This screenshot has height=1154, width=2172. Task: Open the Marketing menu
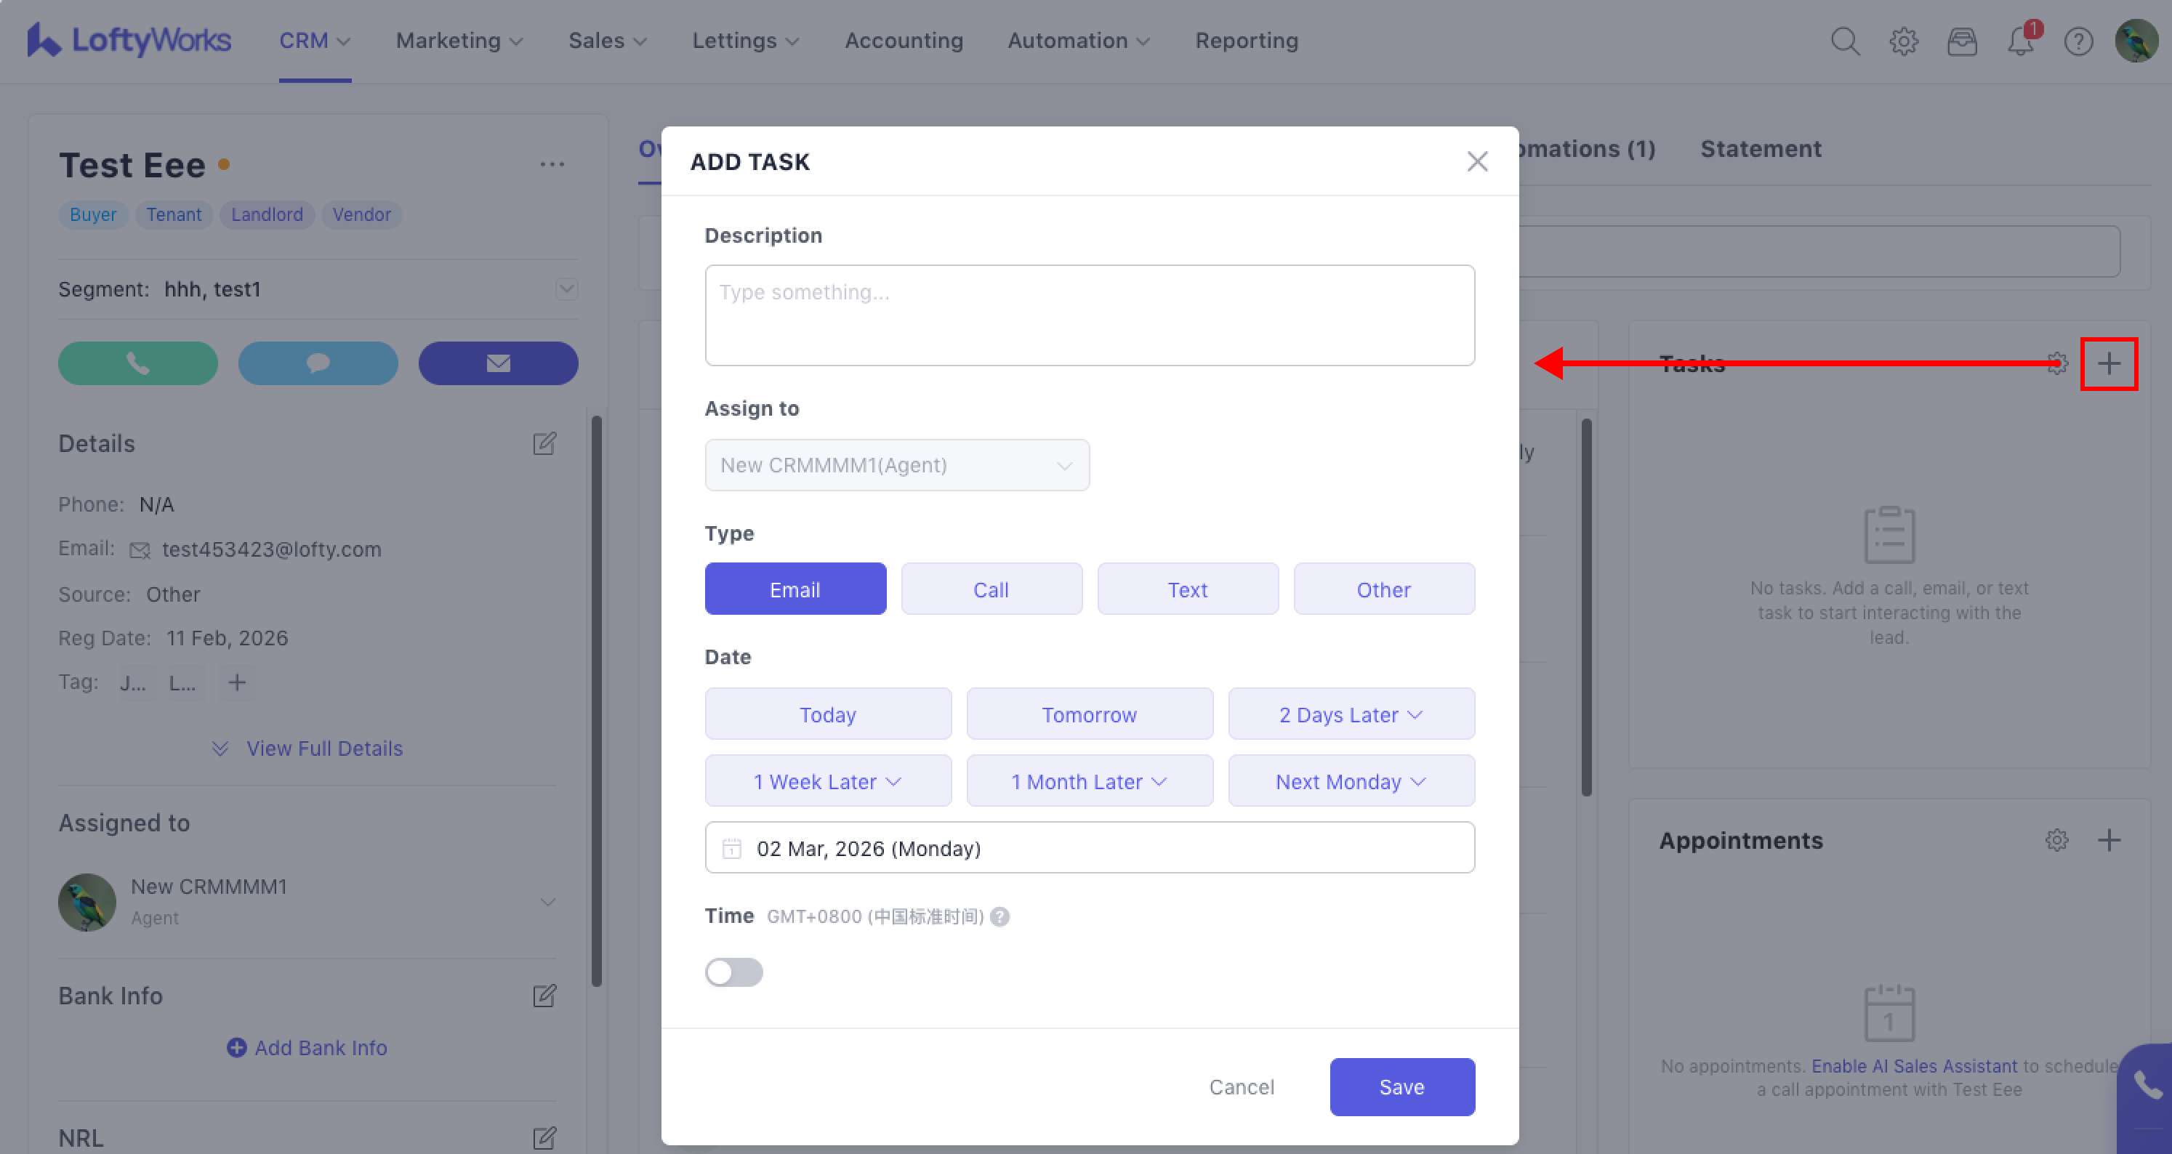point(459,41)
